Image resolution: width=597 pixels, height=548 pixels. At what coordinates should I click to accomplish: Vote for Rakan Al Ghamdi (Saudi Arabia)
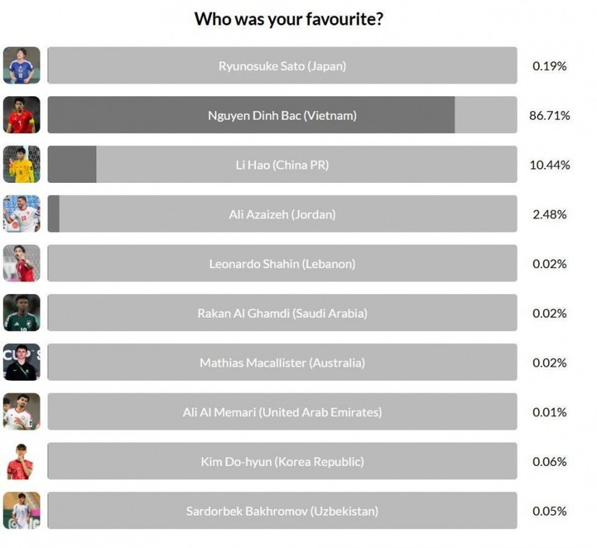282,313
